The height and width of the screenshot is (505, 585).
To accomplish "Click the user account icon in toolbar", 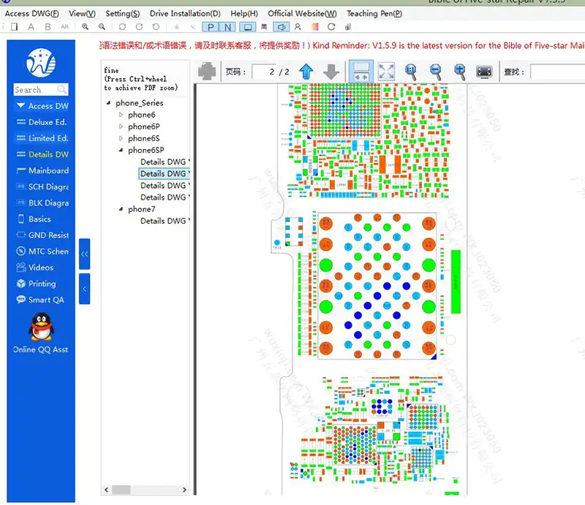I will point(298,27).
